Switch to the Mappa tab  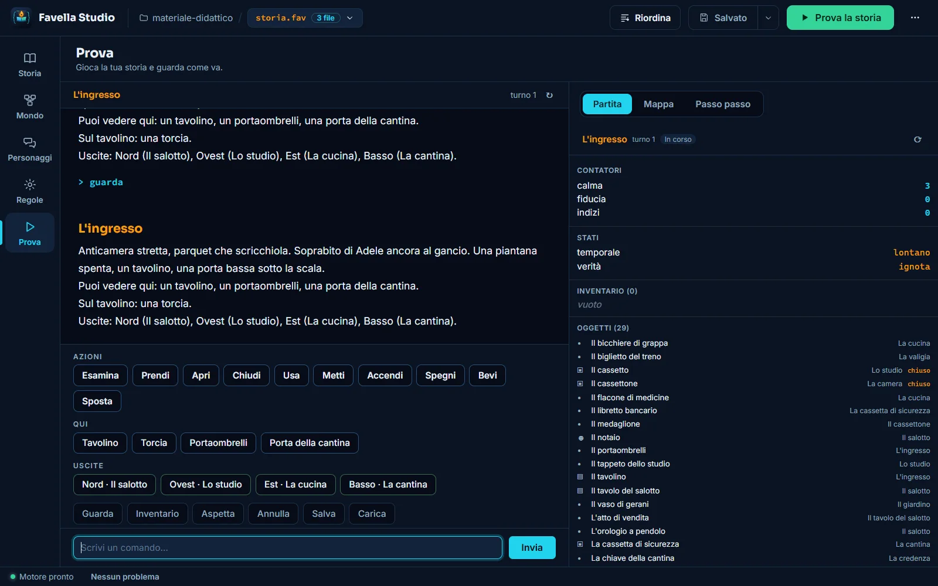[658, 104]
